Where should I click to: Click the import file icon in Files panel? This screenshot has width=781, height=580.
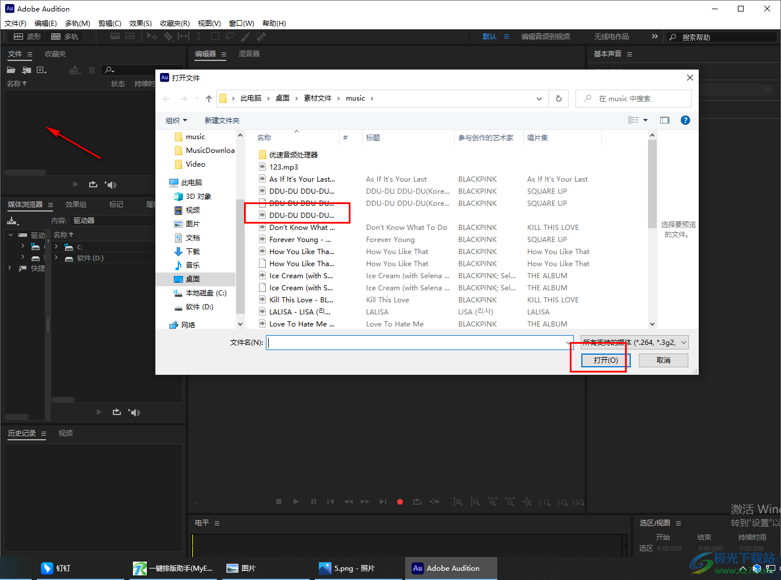click(26, 70)
